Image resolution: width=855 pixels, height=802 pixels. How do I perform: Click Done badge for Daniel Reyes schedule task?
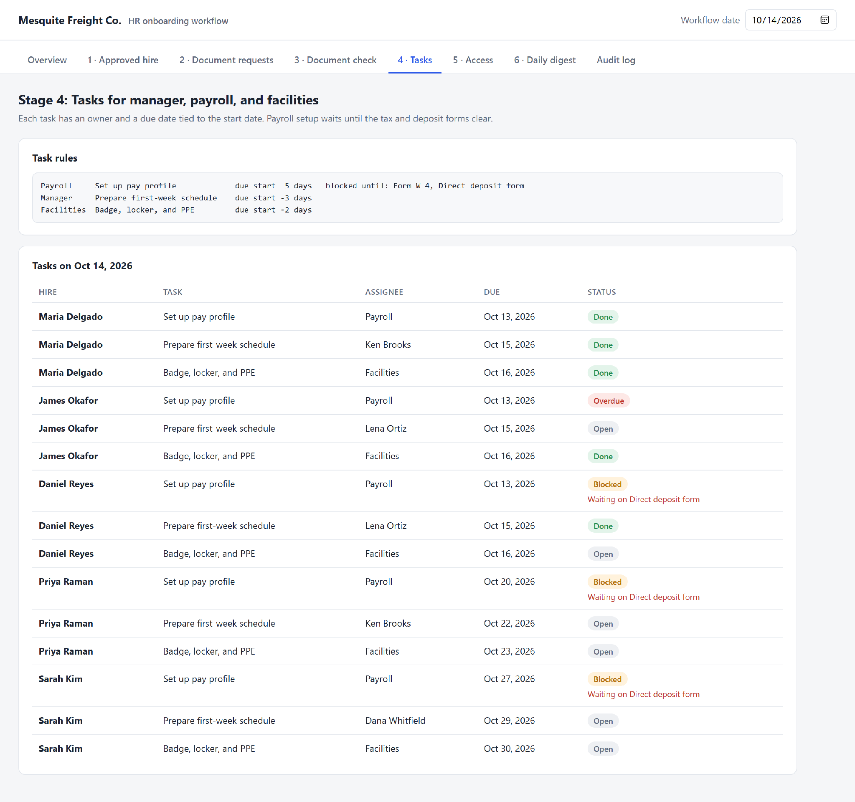[x=603, y=526]
